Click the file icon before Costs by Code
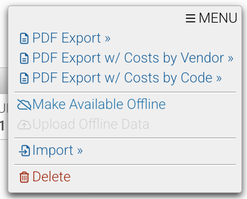This screenshot has width=247, height=199. (x=24, y=78)
